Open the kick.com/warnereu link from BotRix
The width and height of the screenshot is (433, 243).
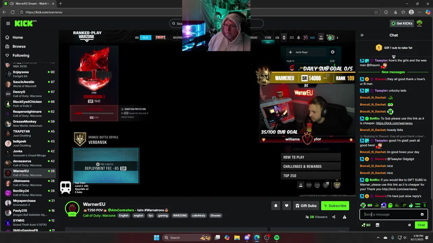pos(394,123)
